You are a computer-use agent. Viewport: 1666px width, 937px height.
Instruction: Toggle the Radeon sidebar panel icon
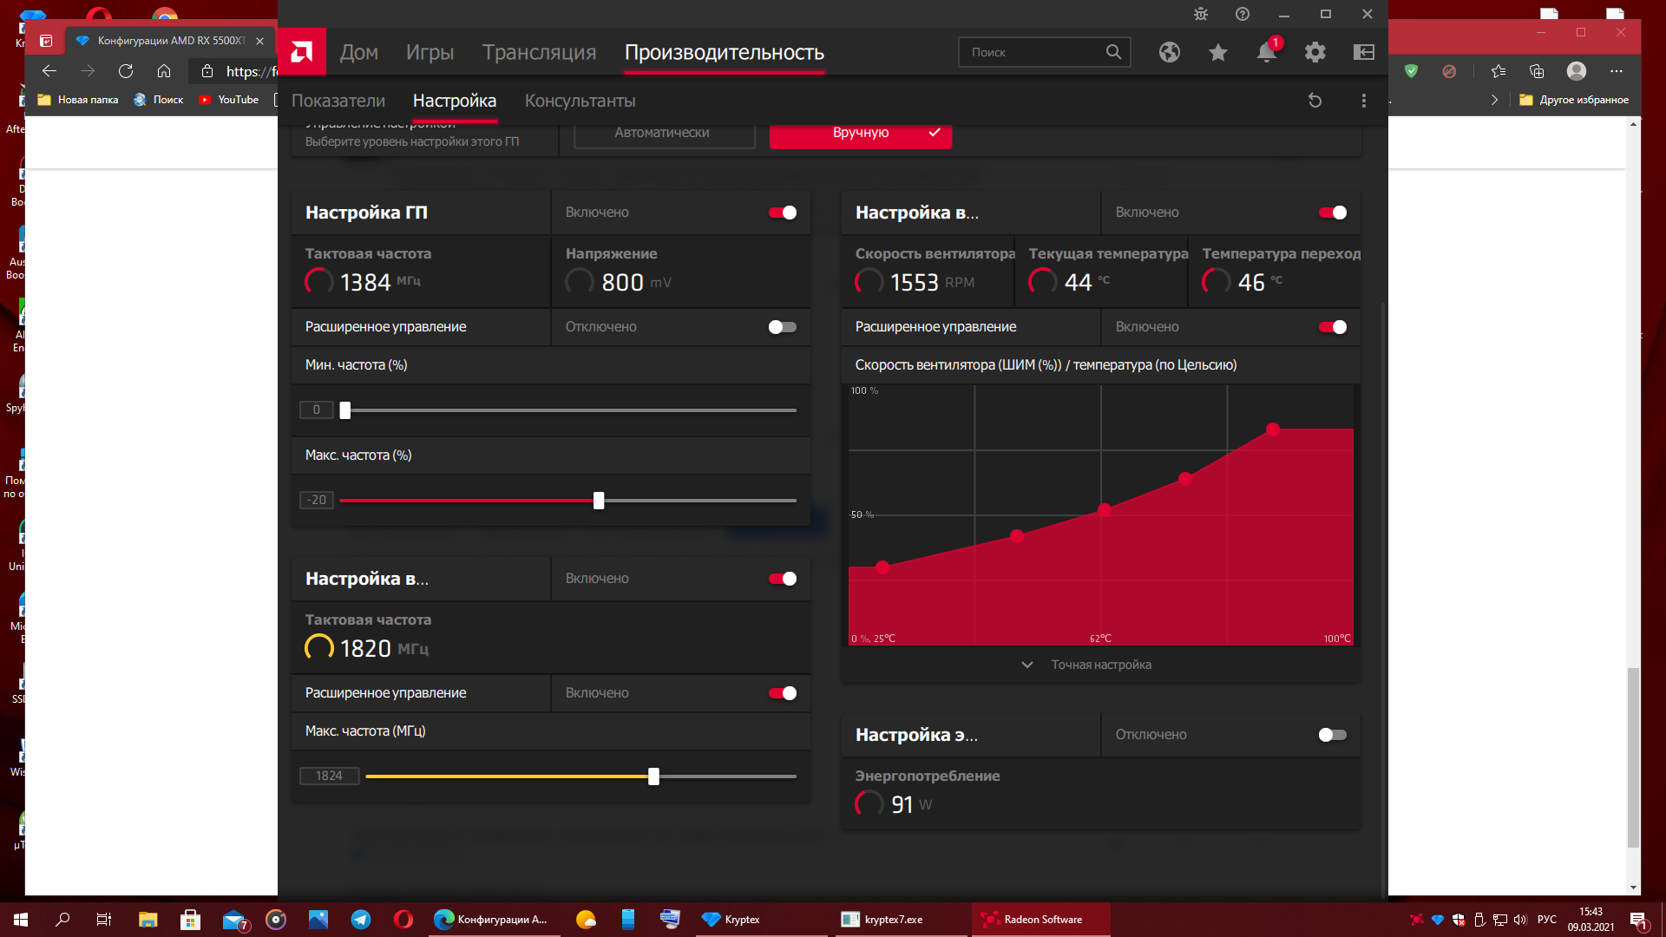pos(1364,52)
